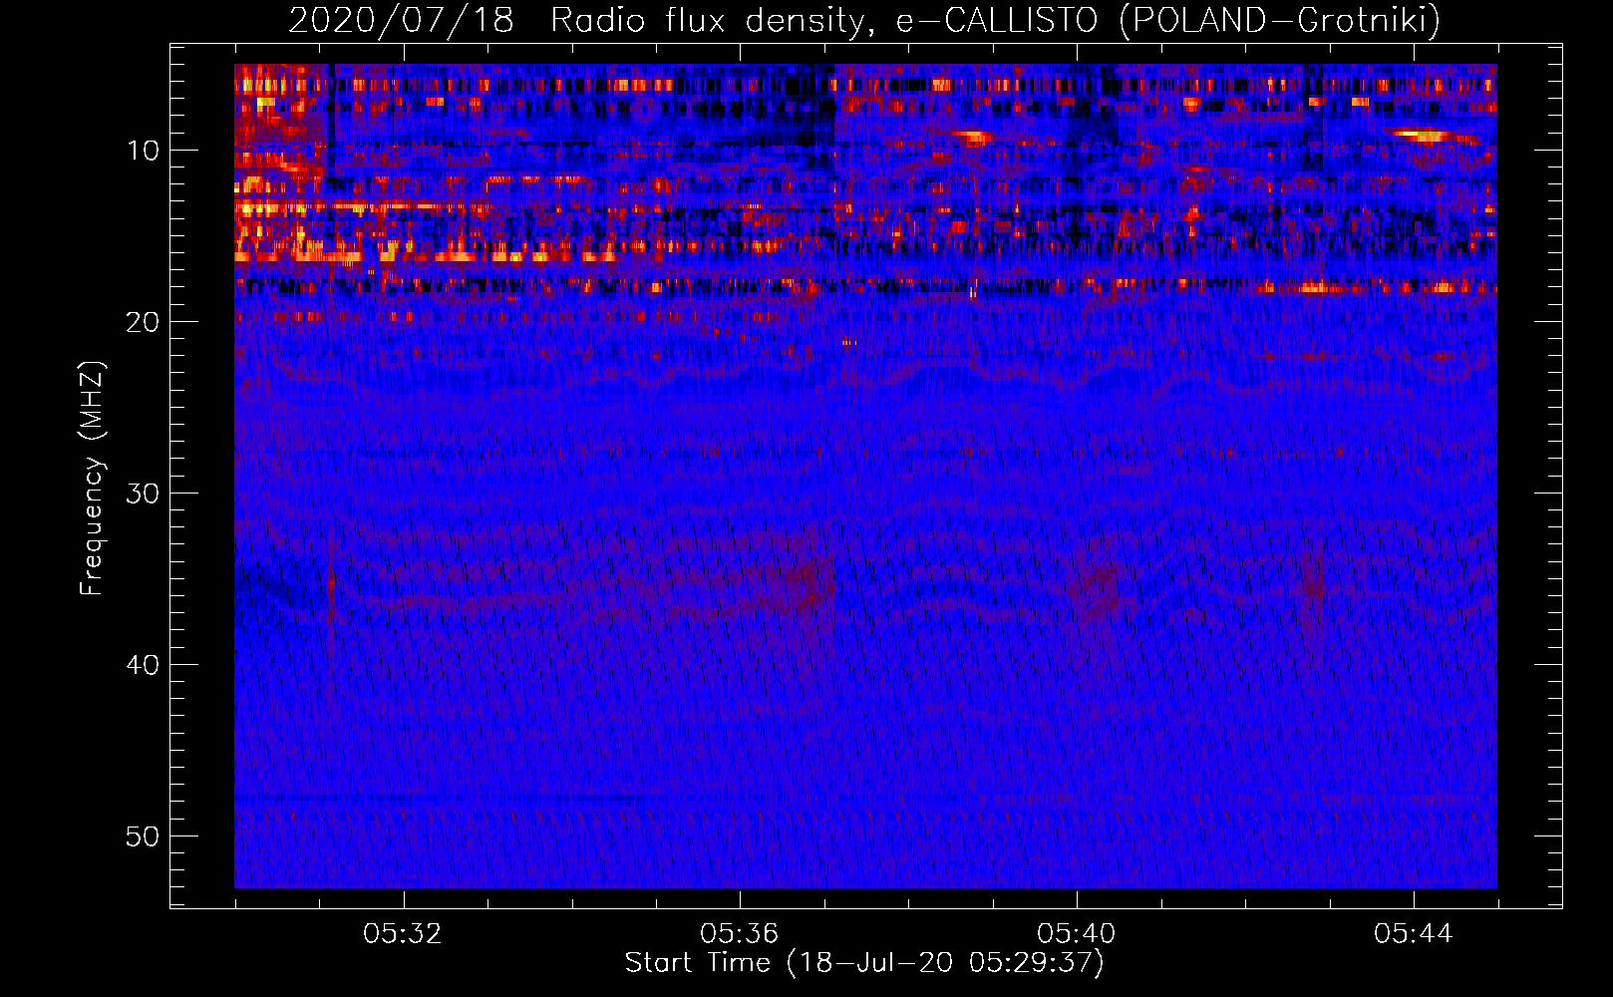This screenshot has width=1613, height=997.
Task: Click the 'Frequency (MHZ)' axis label
Action: [x=92, y=478]
